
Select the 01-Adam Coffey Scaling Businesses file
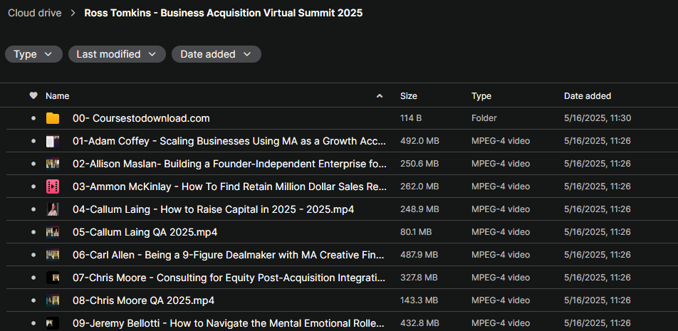click(229, 142)
